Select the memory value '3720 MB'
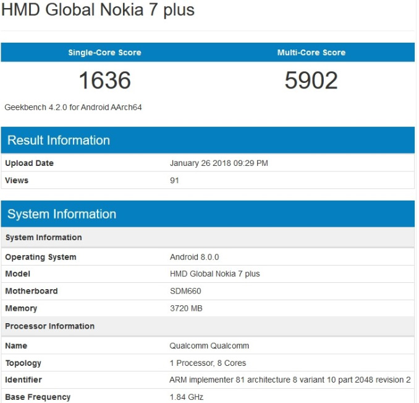This screenshot has height=403, width=419. [x=186, y=308]
